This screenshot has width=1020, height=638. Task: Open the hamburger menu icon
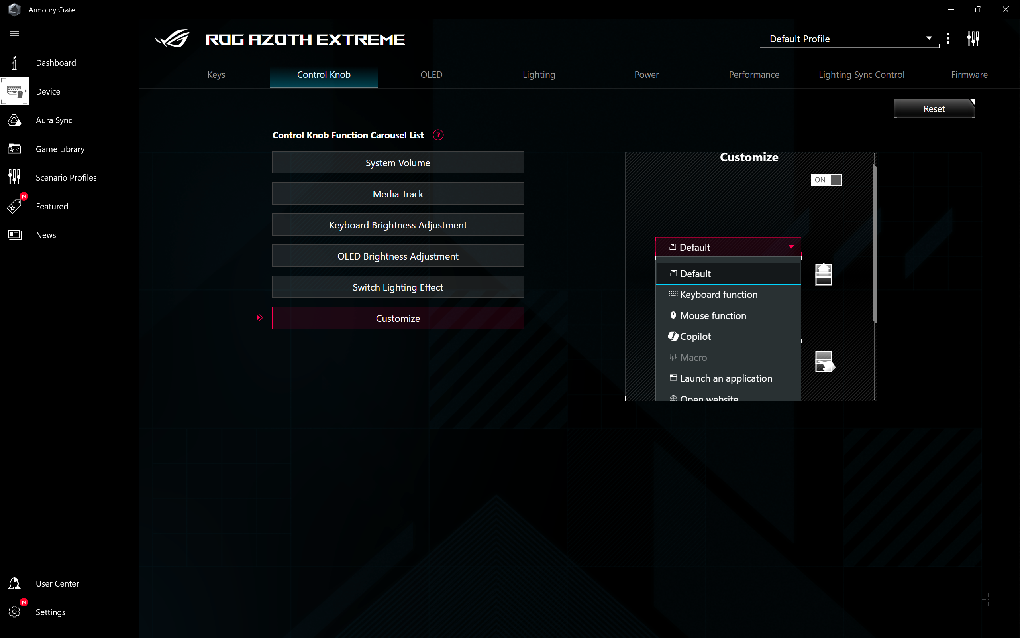(x=14, y=33)
